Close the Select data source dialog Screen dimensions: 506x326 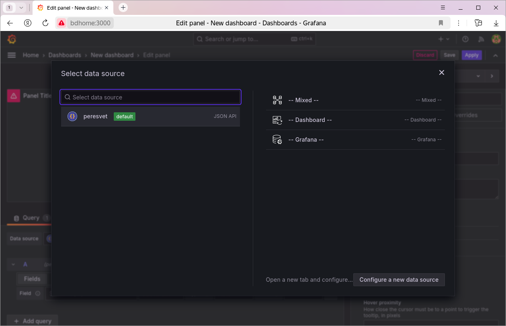click(442, 72)
